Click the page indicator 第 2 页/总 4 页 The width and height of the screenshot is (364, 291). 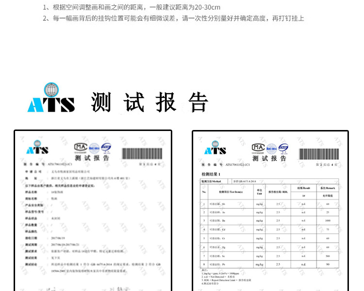tap(327, 165)
